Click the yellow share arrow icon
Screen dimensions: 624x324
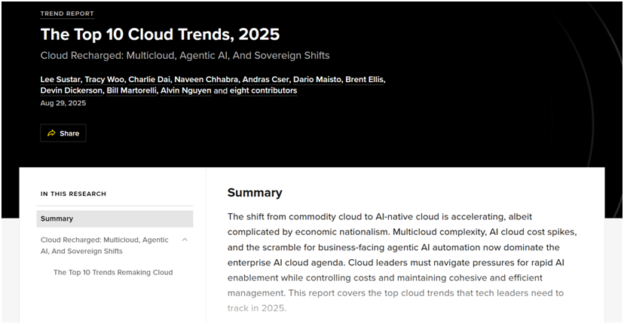(x=51, y=133)
